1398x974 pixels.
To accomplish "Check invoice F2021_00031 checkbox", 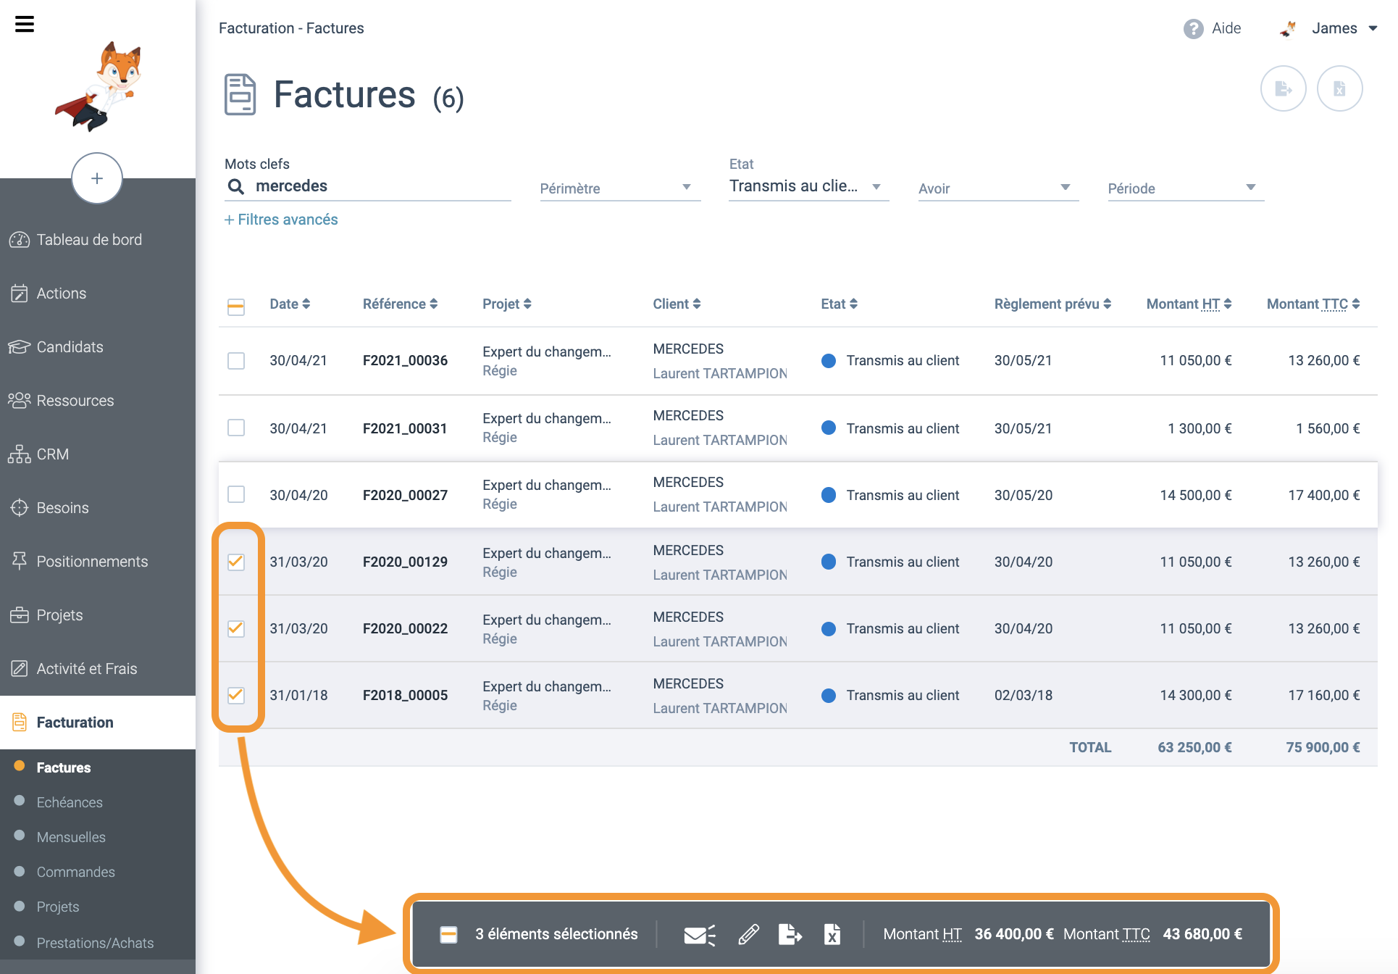I will [235, 428].
